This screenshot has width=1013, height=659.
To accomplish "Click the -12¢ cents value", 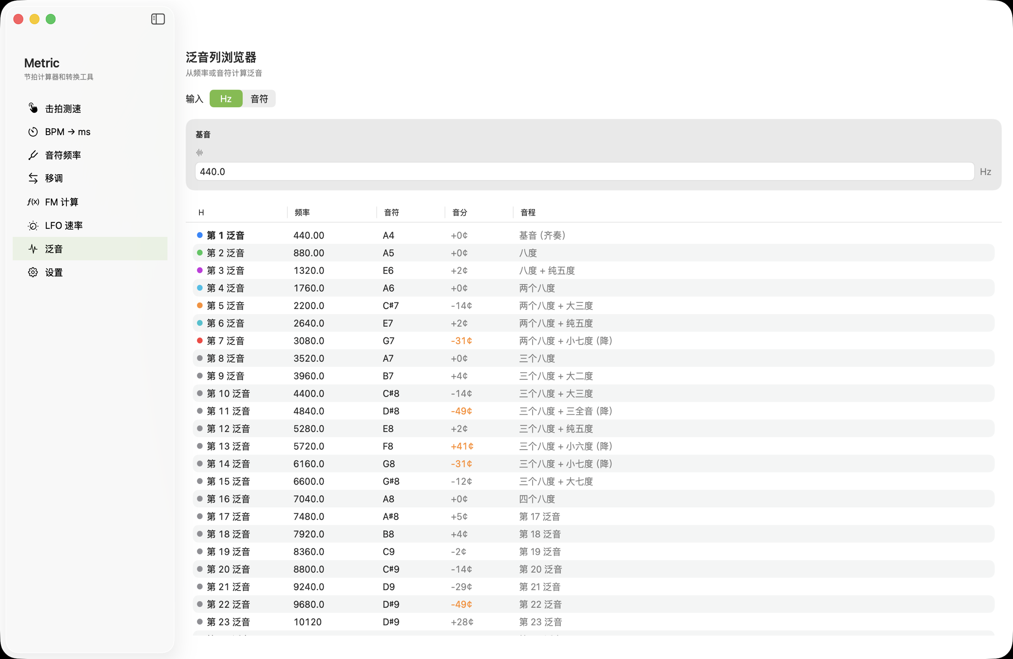I will (461, 481).
